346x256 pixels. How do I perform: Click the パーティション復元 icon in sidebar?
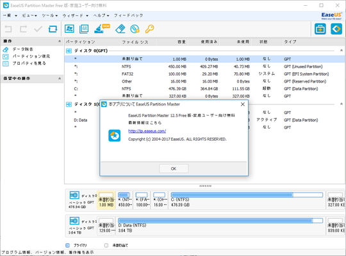[6, 56]
